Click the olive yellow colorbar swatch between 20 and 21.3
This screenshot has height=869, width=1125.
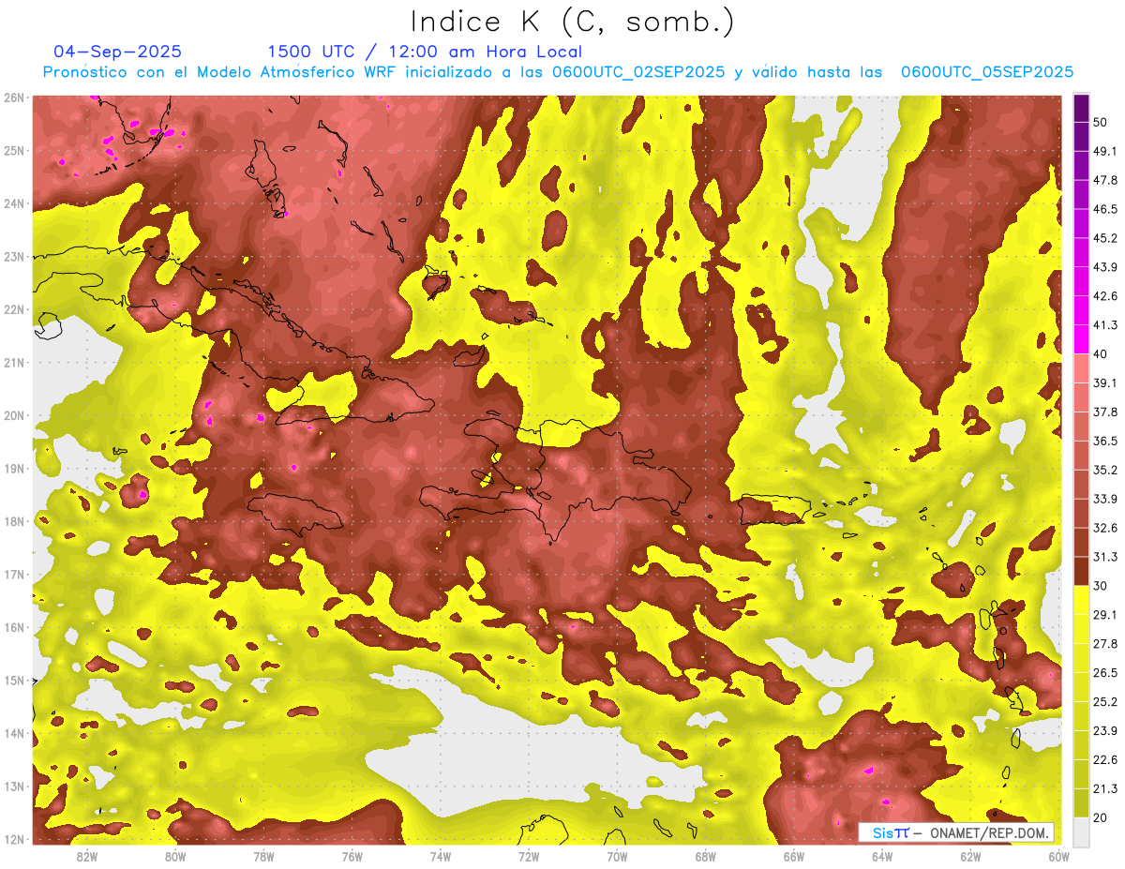1081,802
